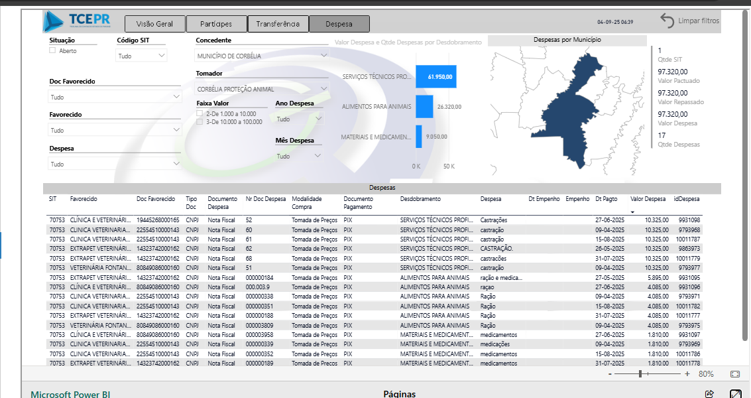The height and width of the screenshot is (398, 751).
Task: Expand the Código SIT dropdown
Action: click(x=142, y=56)
